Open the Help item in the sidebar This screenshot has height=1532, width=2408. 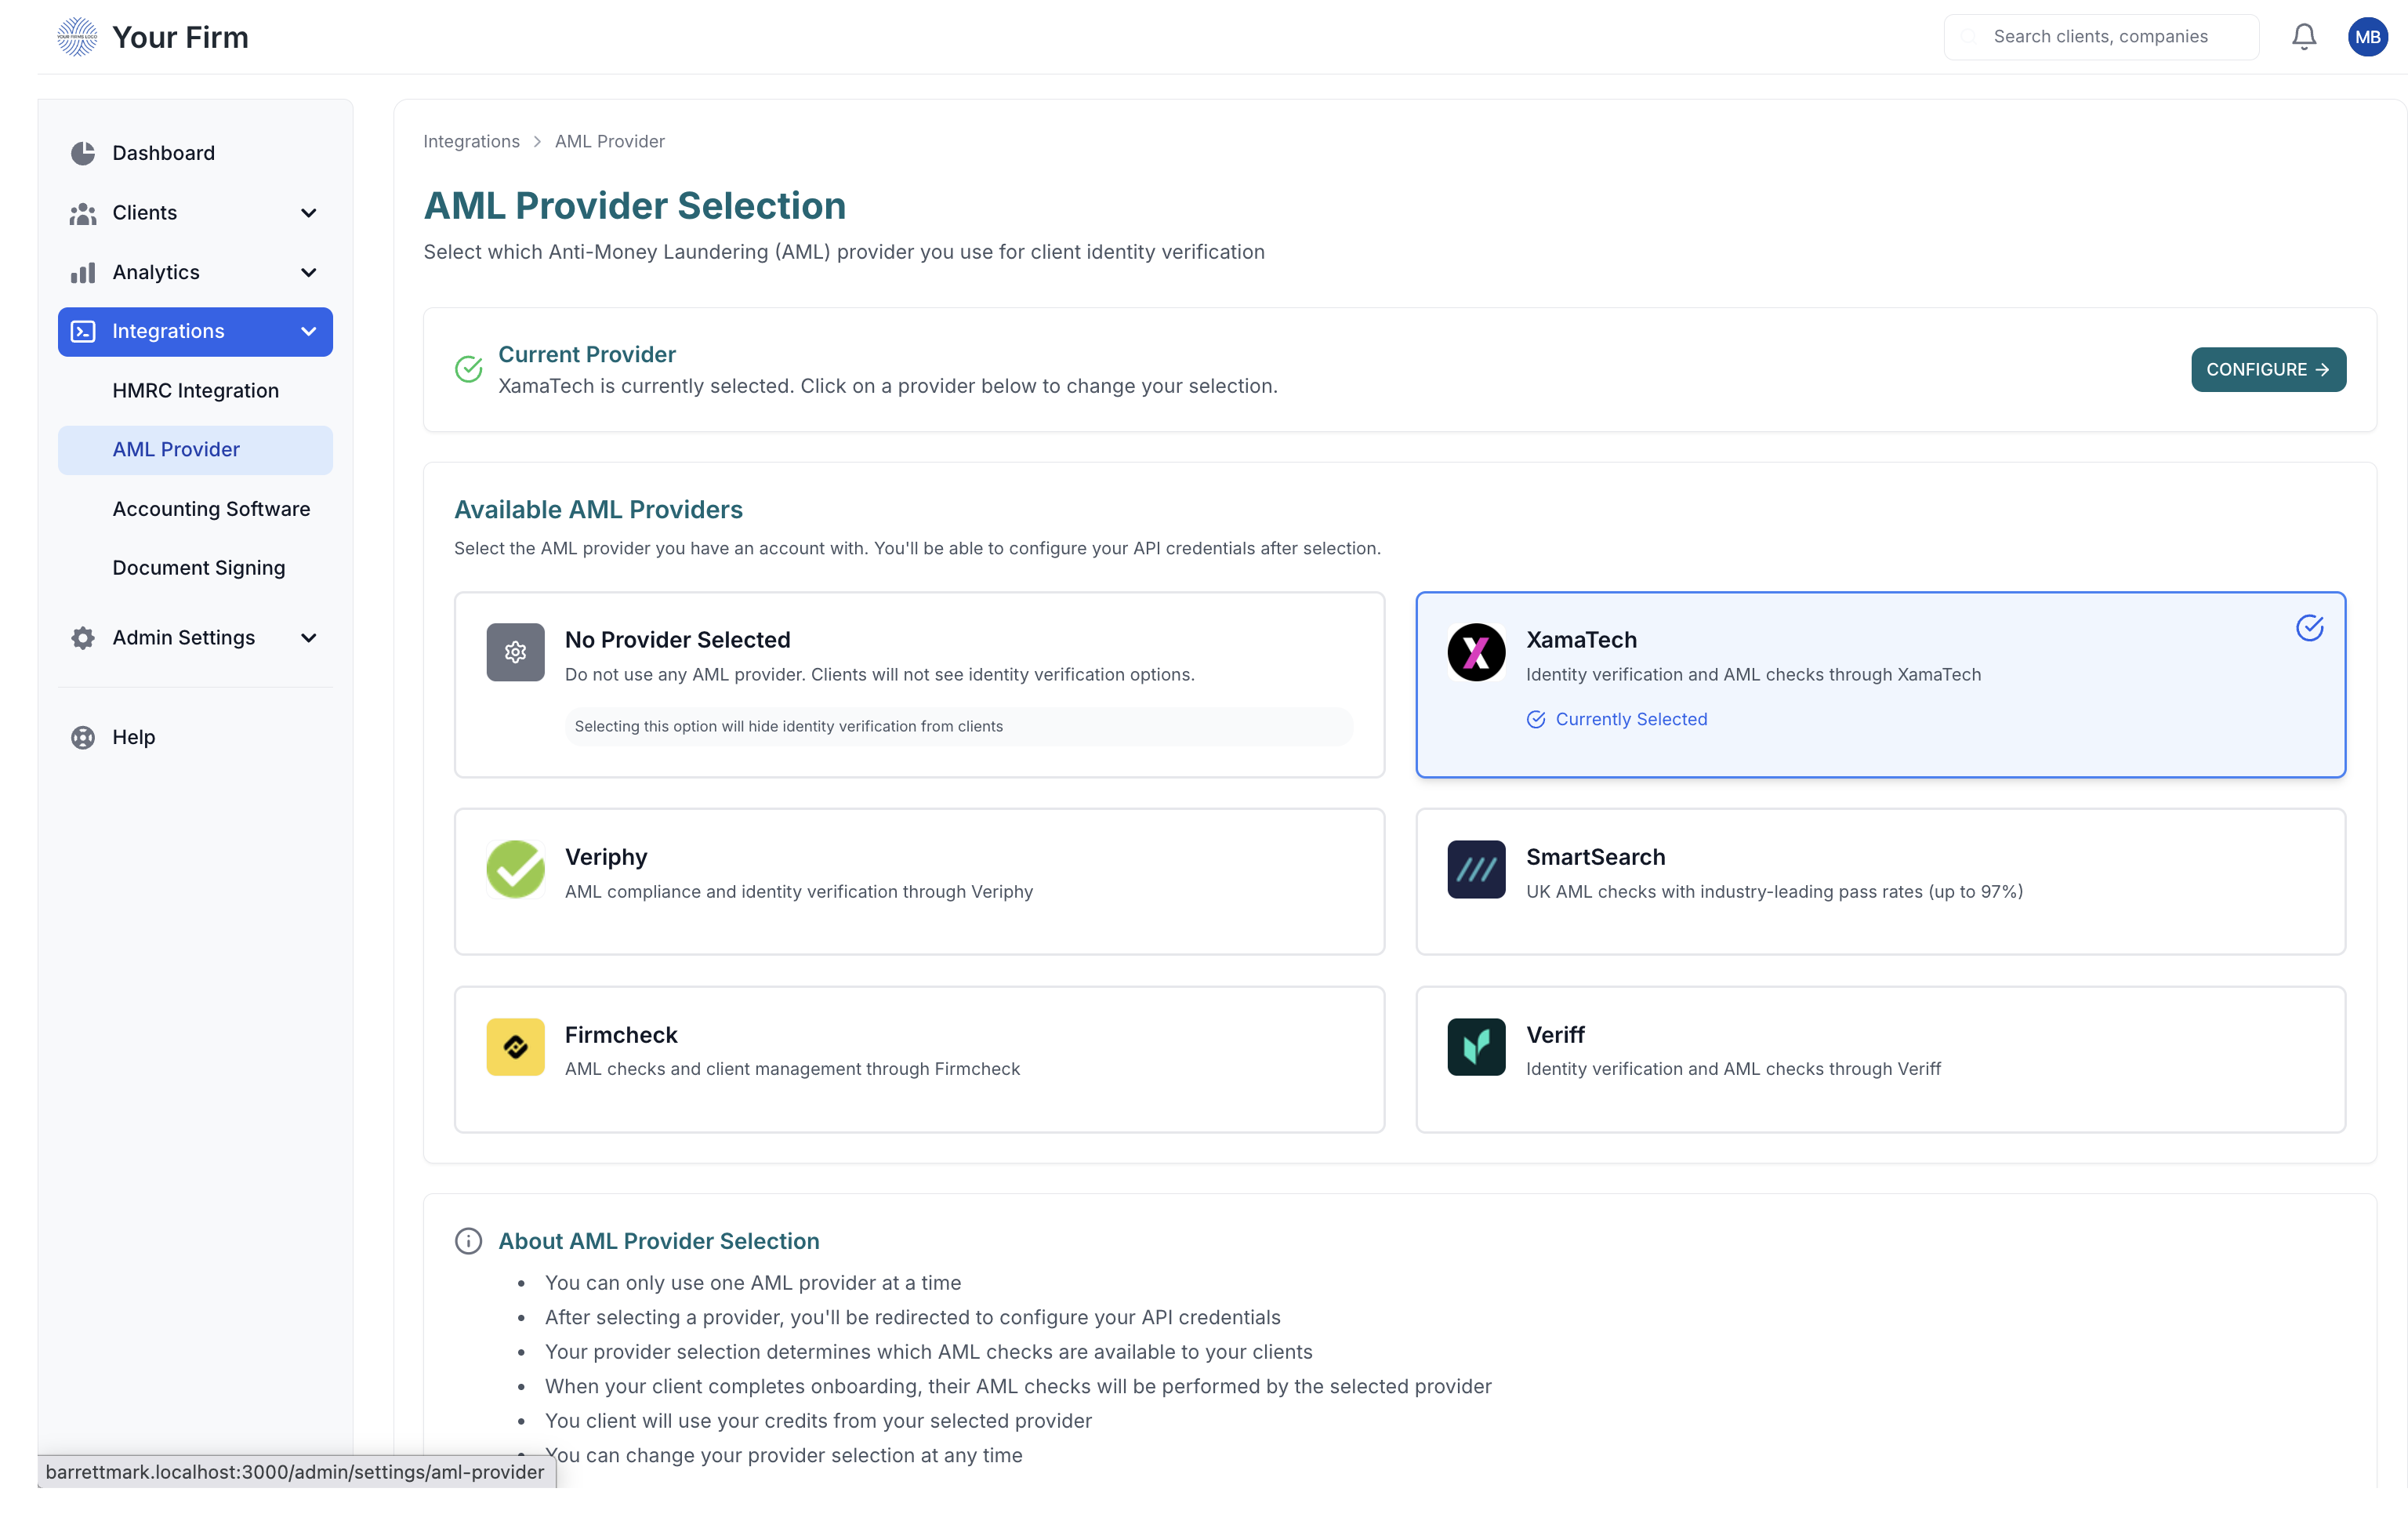point(133,737)
